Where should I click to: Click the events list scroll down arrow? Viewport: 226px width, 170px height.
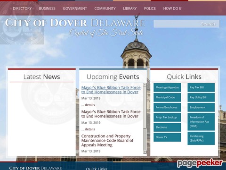145,152
